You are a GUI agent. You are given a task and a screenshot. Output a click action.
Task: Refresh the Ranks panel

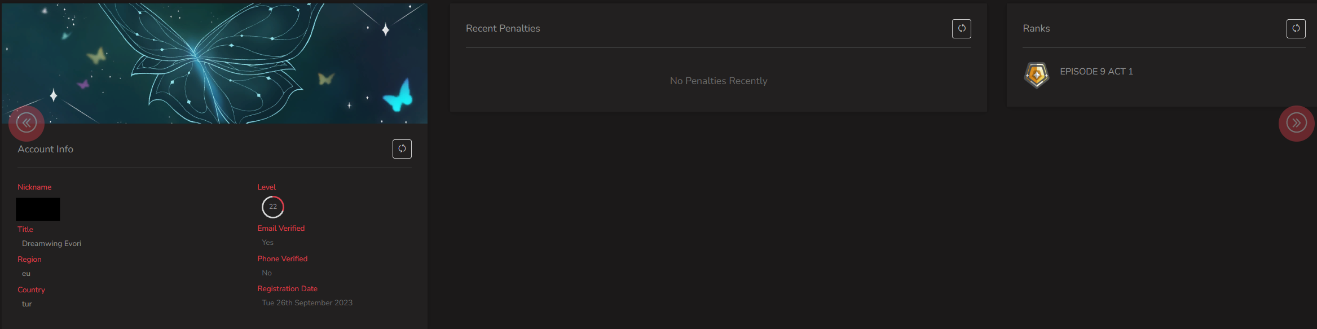coord(1296,29)
